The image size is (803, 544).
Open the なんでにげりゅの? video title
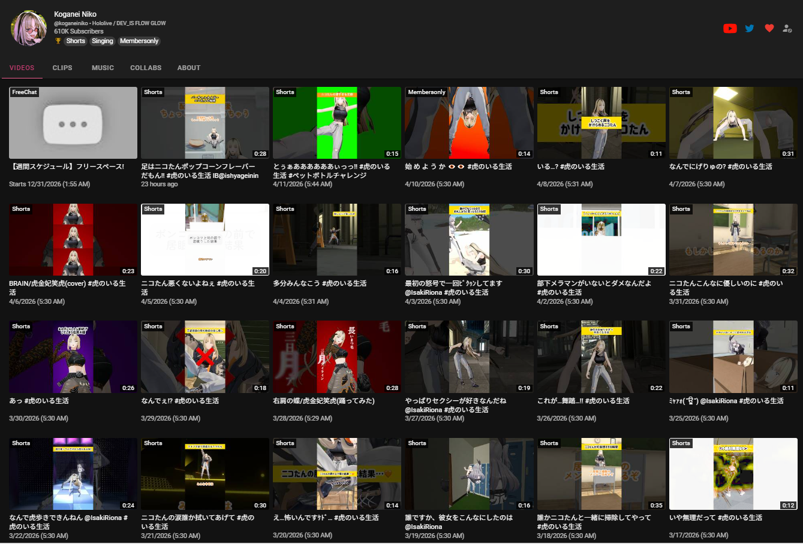721,167
